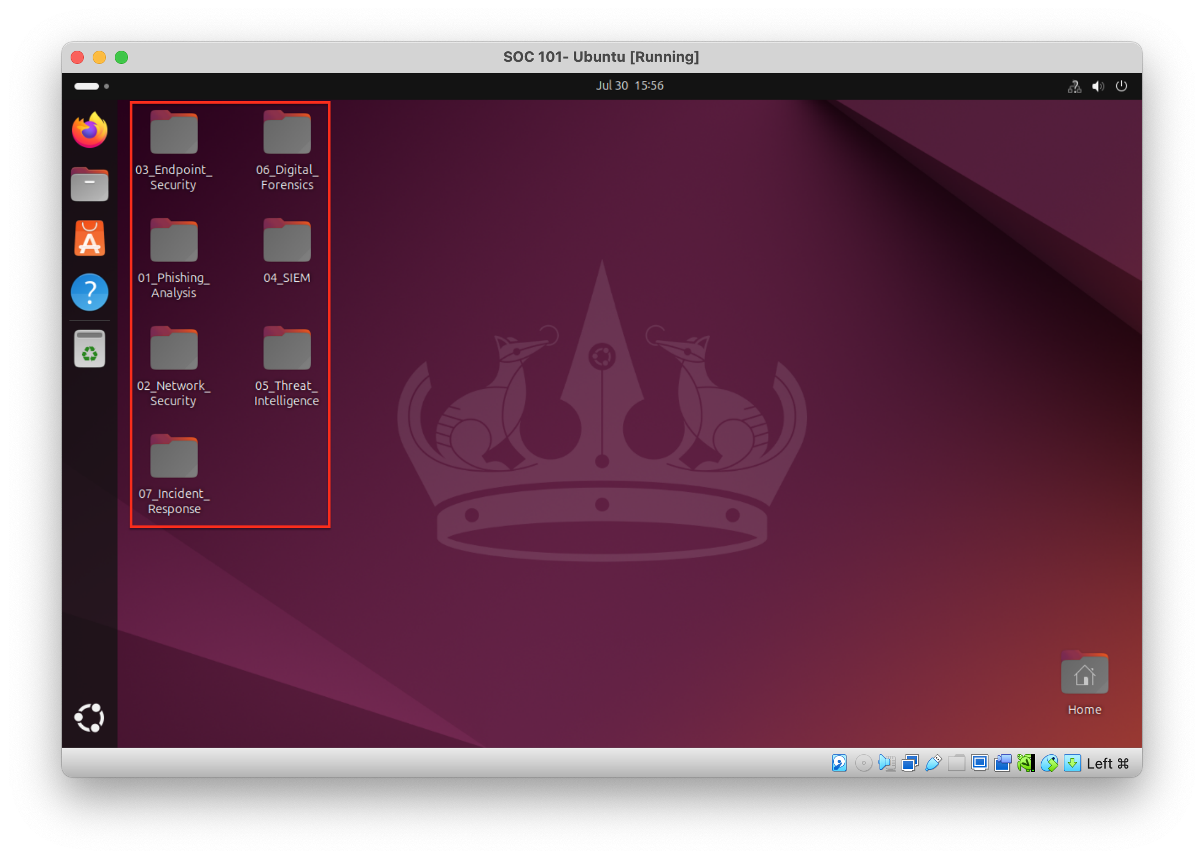Click the network status icon in the top bar
The width and height of the screenshot is (1204, 859).
point(1074,86)
